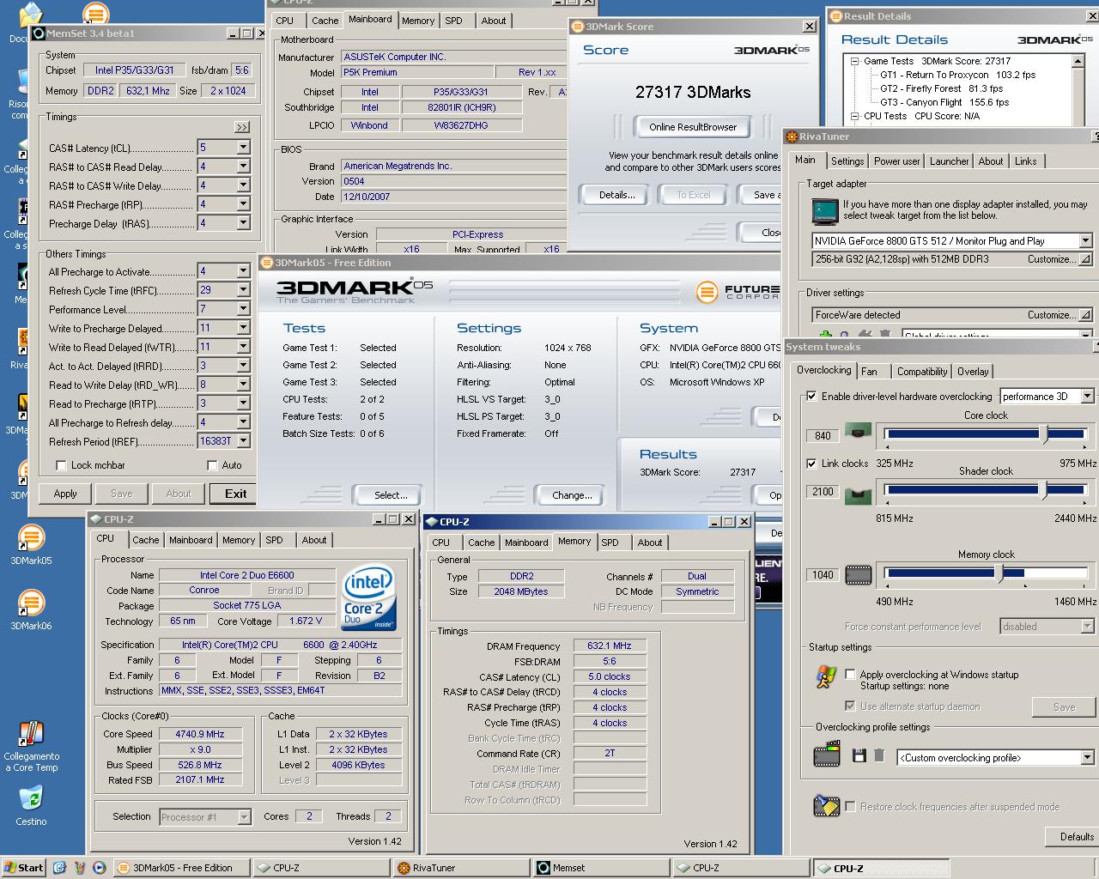Click the Windows startup settings icon
This screenshot has height=879, width=1099.
pos(825,677)
